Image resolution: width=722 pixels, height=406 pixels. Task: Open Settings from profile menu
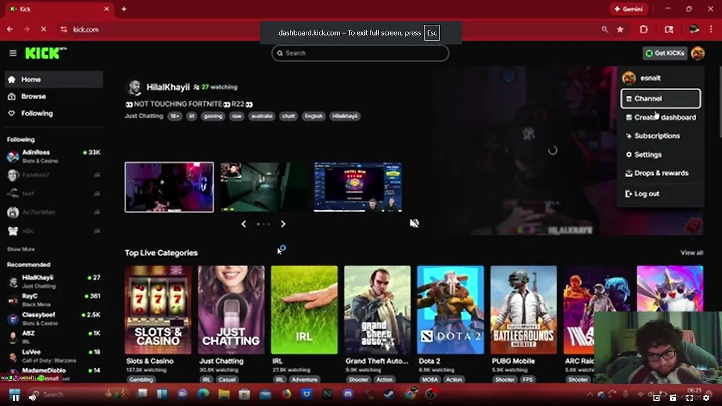coord(661,155)
